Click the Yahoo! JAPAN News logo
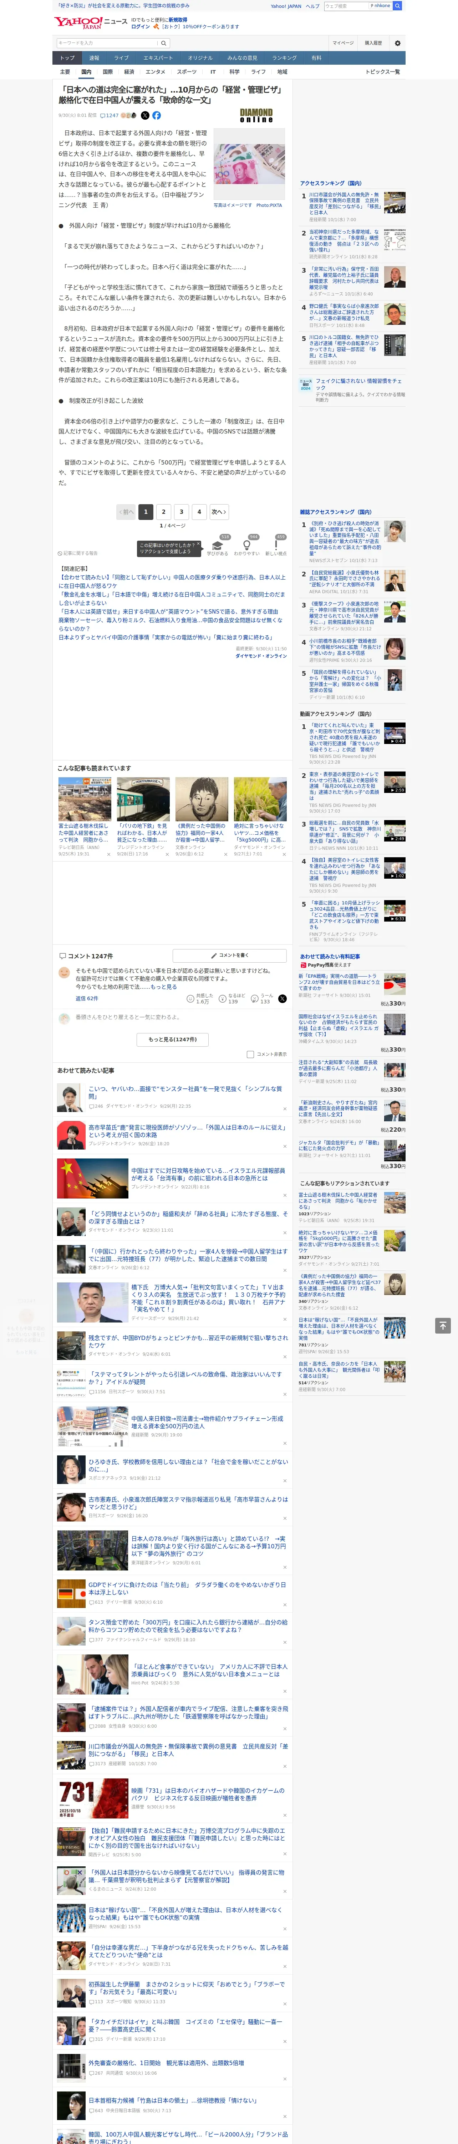This screenshot has width=458, height=2144. (x=91, y=23)
